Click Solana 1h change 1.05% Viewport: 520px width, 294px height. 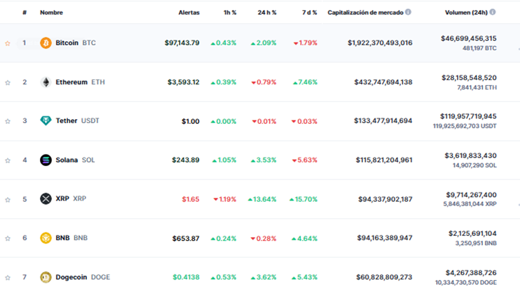(224, 160)
